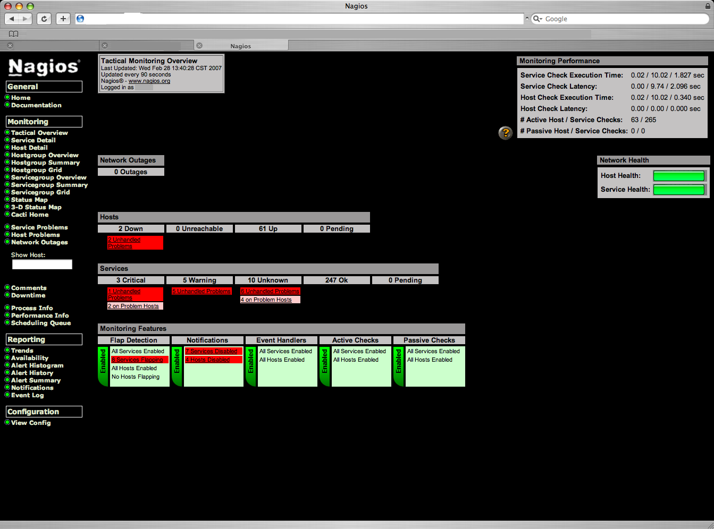The width and height of the screenshot is (714, 529).
Task: Open 3-D Status Map in the sidebar
Action: click(x=36, y=207)
